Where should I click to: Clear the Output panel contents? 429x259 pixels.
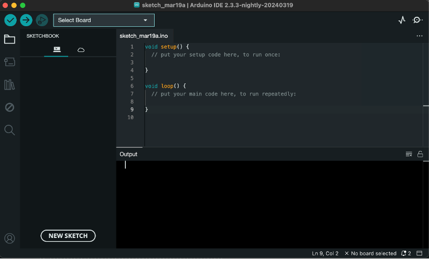click(409, 154)
